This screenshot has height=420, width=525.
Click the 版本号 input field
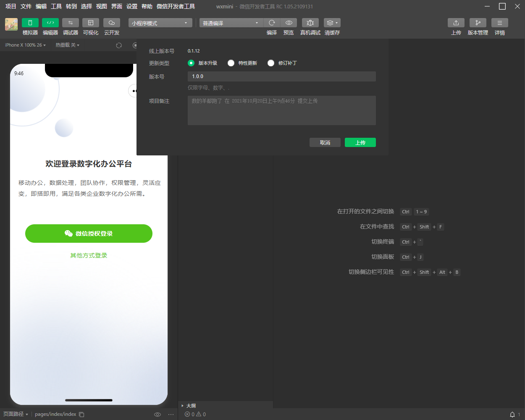(281, 76)
